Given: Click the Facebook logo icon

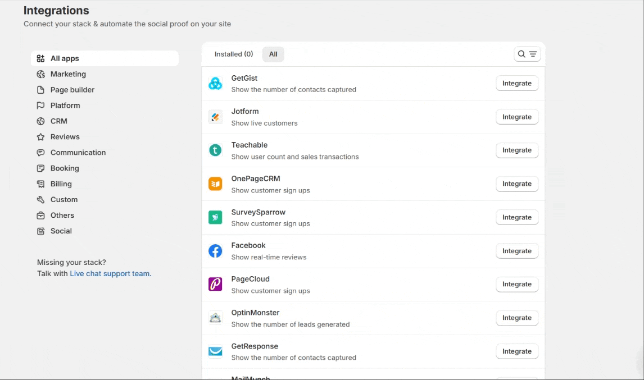Looking at the screenshot, I should [215, 251].
